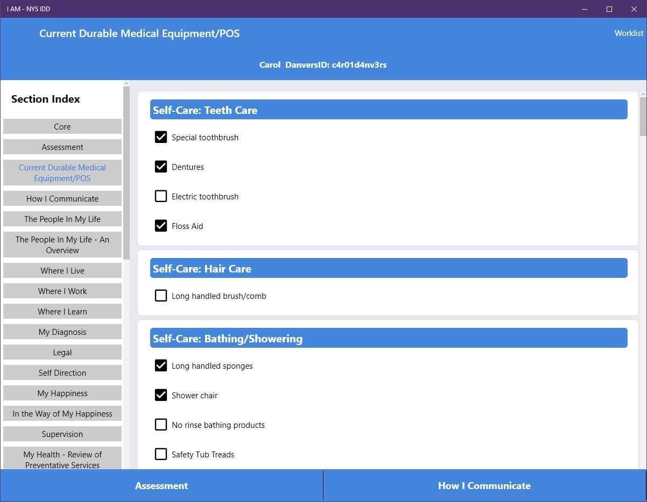
Task: View My Health - Review of Preventative Services
Action: (62, 460)
